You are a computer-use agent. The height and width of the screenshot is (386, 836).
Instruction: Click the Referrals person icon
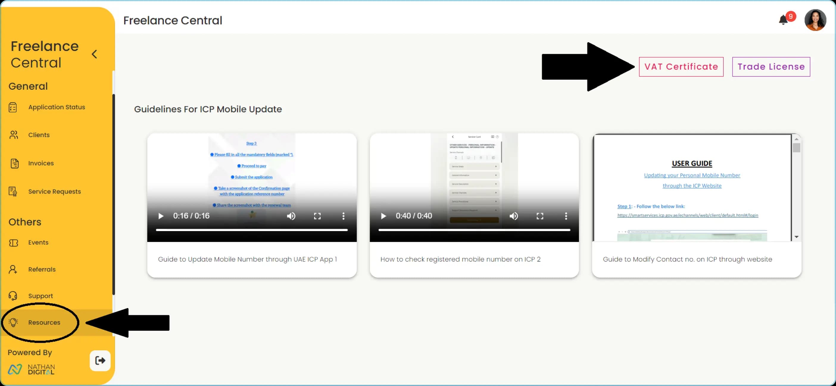pos(13,269)
